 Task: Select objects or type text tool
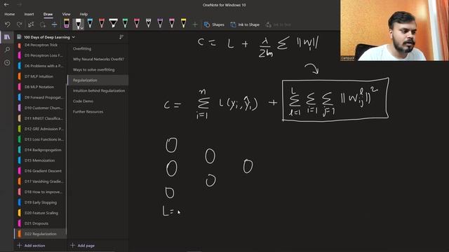[31, 24]
